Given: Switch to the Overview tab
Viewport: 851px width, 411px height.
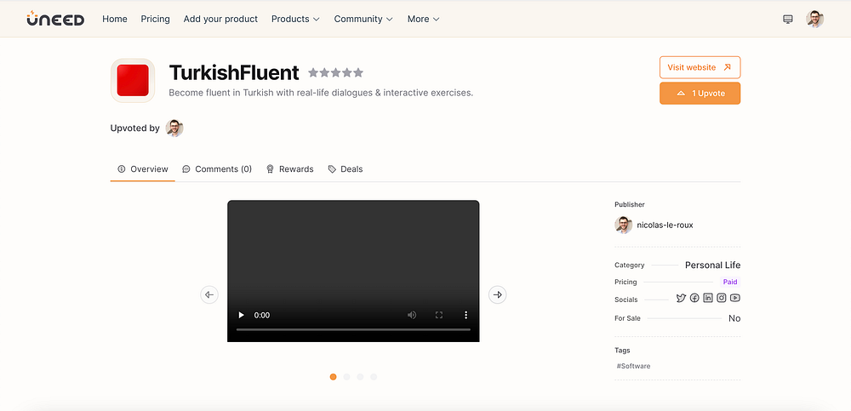Looking at the screenshot, I should click(143, 168).
